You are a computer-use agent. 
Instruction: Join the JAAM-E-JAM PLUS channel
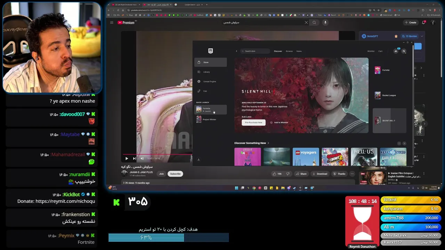tap(161, 174)
